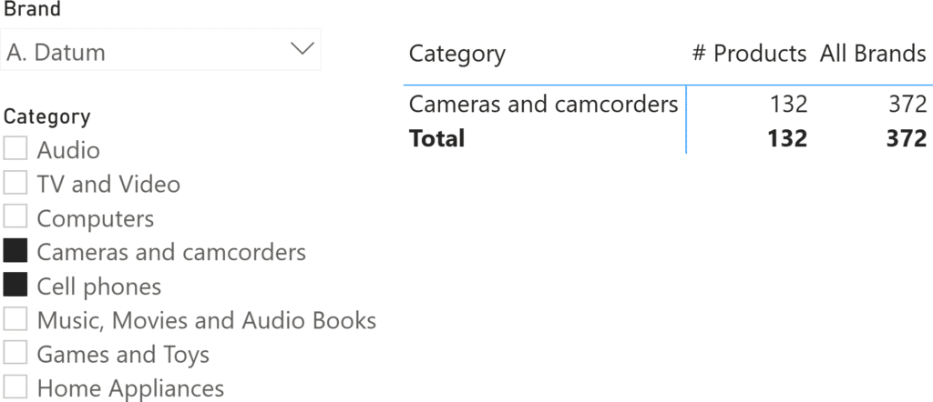933x402 pixels.
Task: Enable the TV and Video checkbox
Action: (x=15, y=184)
